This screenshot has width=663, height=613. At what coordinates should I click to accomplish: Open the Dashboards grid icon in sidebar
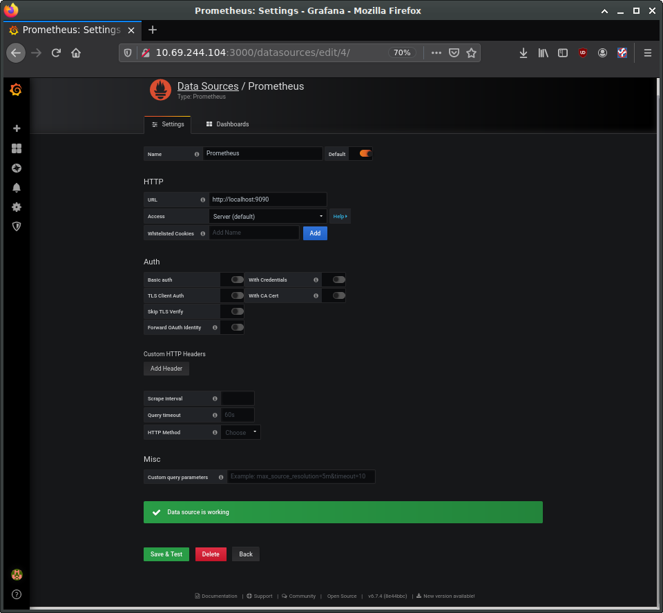pyautogui.click(x=17, y=148)
